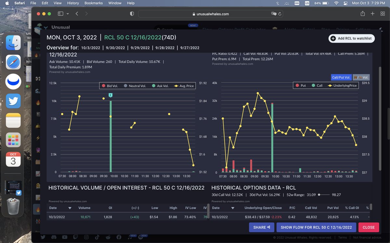Click the Instagram icon in the footer
This screenshot has width=390, height=243.
86,237
